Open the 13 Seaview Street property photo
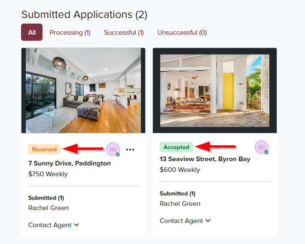Viewport: 305px width, 244px height. (215, 90)
